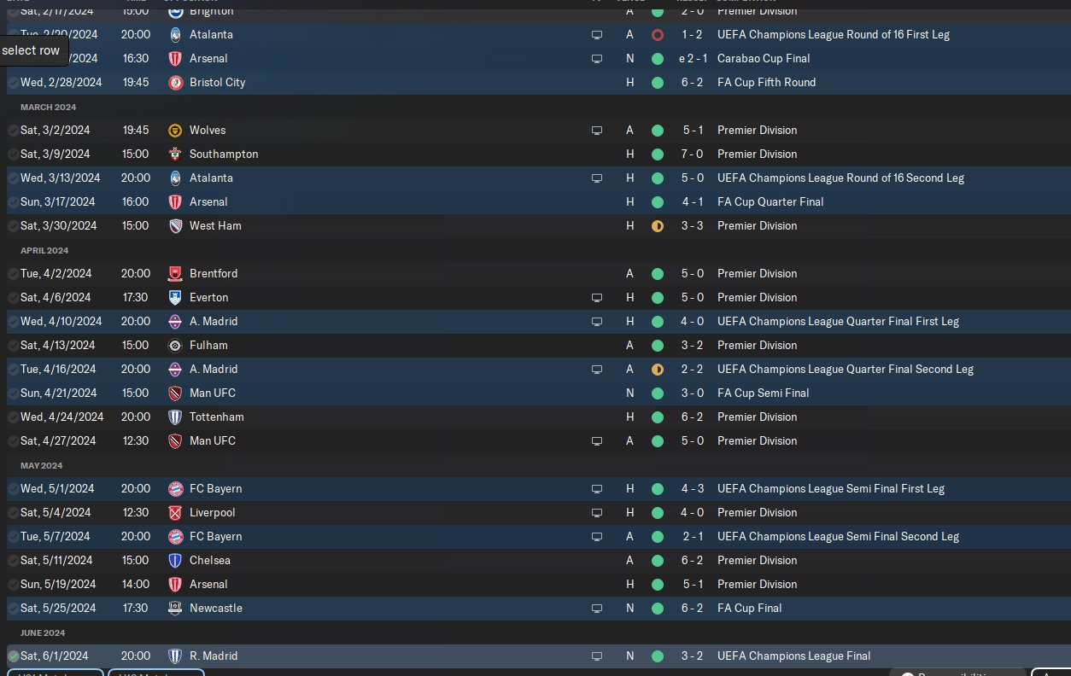Toggle the select checkmark on the 6/1/2024 row
The width and height of the screenshot is (1071, 676).
13,656
